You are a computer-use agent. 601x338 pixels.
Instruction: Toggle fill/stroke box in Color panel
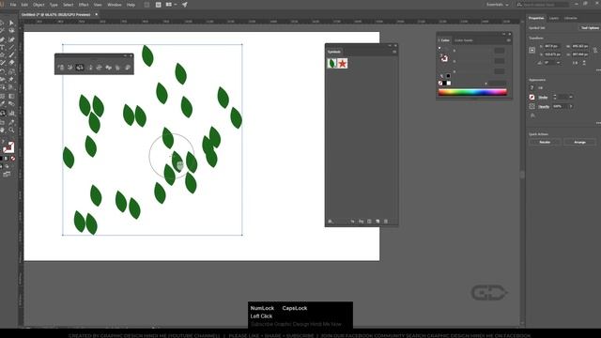tap(444, 58)
